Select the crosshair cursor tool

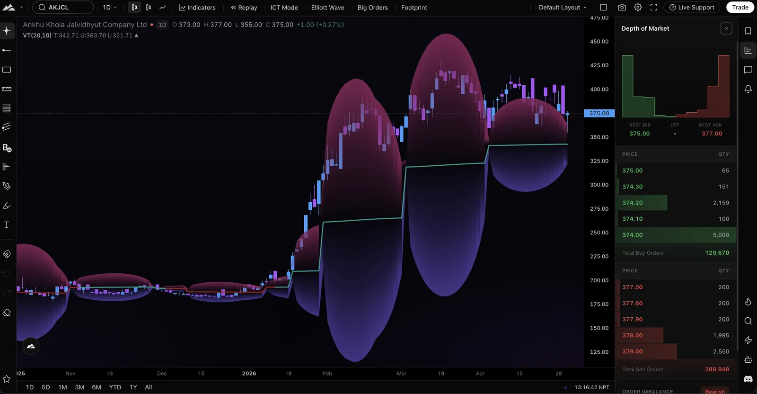point(7,31)
